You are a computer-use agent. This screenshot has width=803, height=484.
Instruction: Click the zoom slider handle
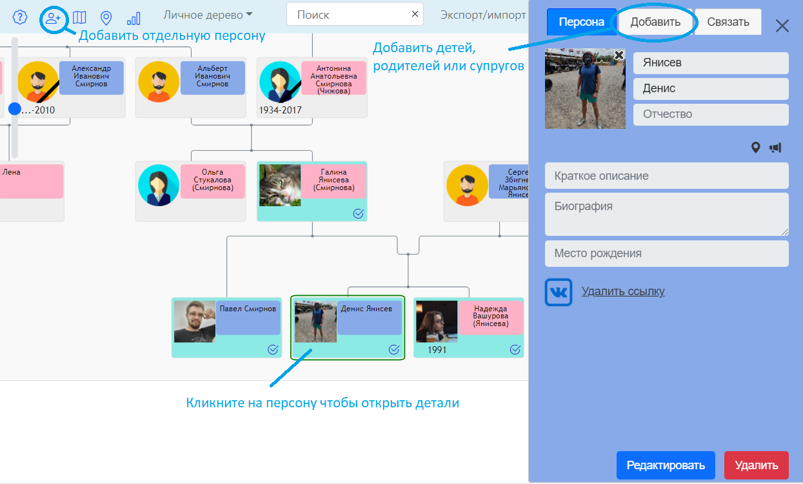15,109
